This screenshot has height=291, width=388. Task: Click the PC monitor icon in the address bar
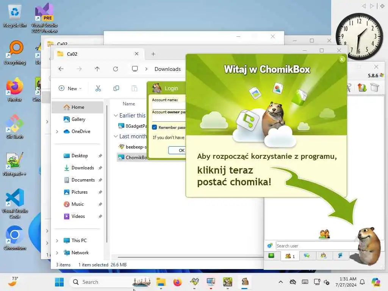tap(135, 69)
